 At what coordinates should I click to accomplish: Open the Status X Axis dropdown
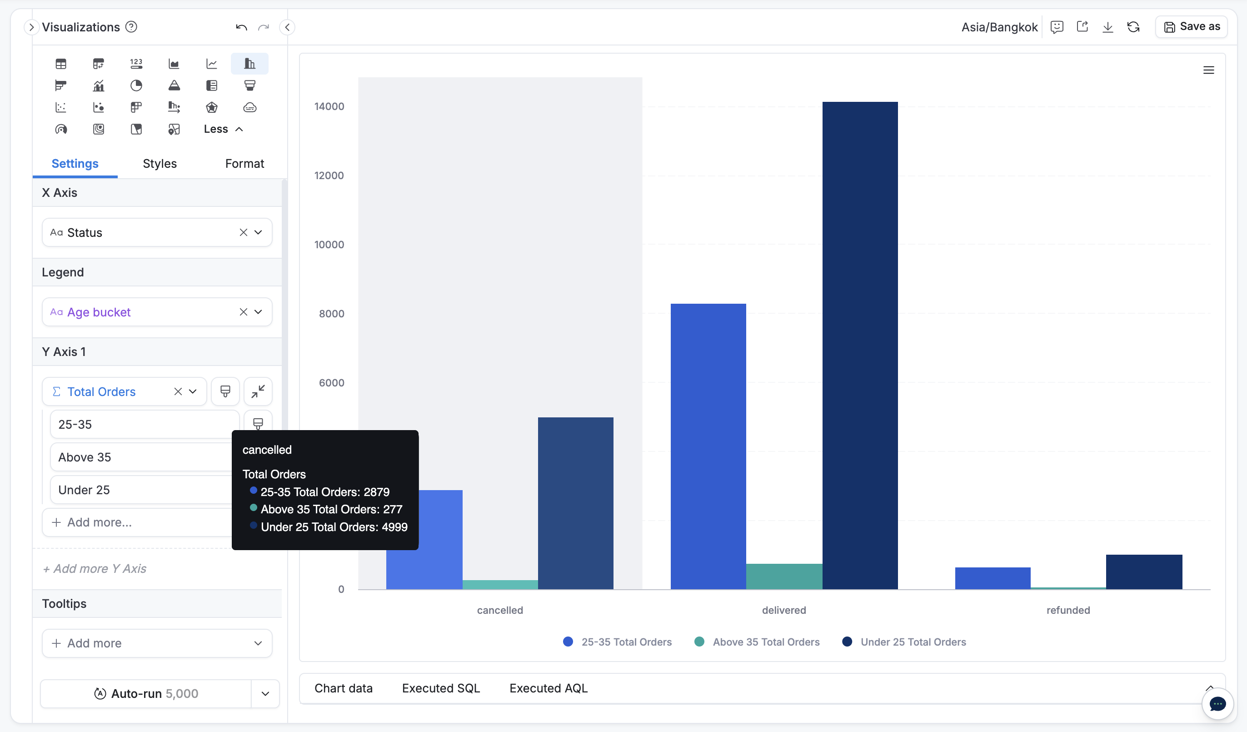pos(258,232)
